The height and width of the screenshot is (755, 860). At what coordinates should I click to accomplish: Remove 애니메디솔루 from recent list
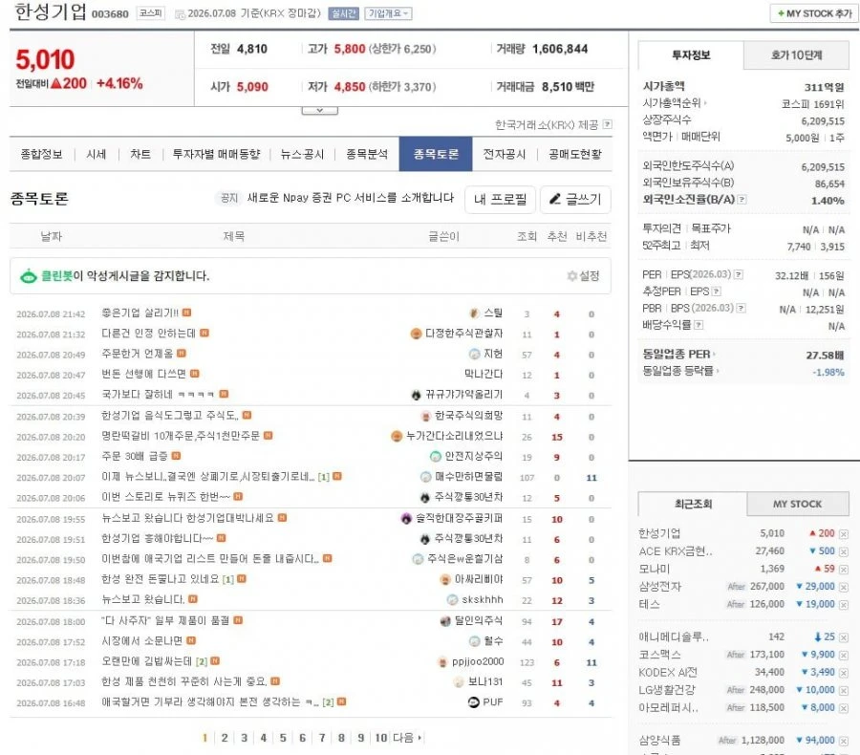pos(844,637)
